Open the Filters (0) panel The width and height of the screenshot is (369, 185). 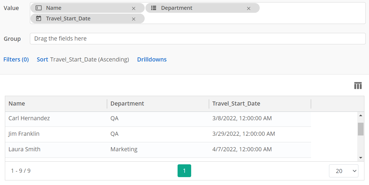(x=16, y=60)
